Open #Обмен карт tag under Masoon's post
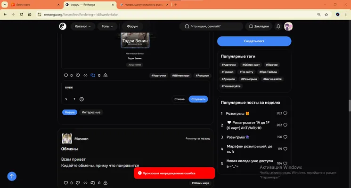Image resolution: width=351 pixels, height=188 pixels. (200, 183)
